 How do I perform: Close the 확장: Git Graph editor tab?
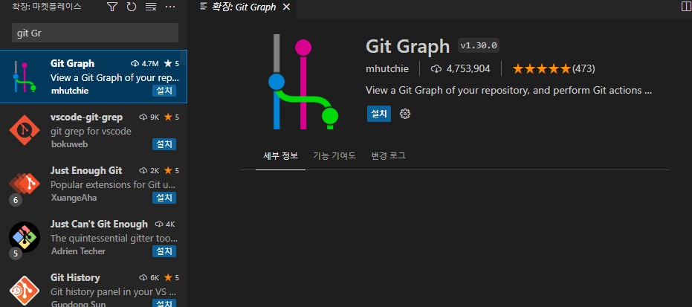[286, 7]
